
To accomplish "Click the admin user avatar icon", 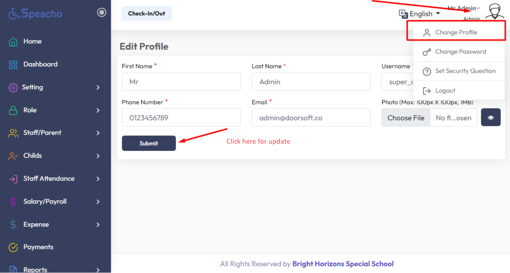I will coord(495,12).
